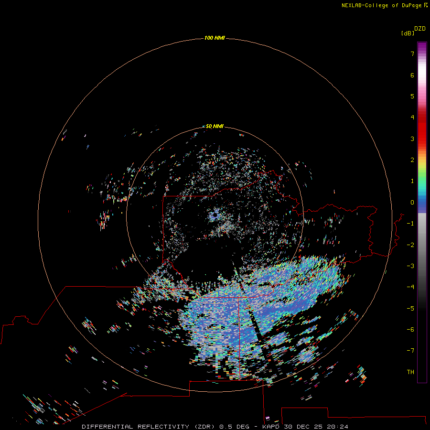Click the 50 NMI range ring label
The image size is (430, 430).
[215, 126]
